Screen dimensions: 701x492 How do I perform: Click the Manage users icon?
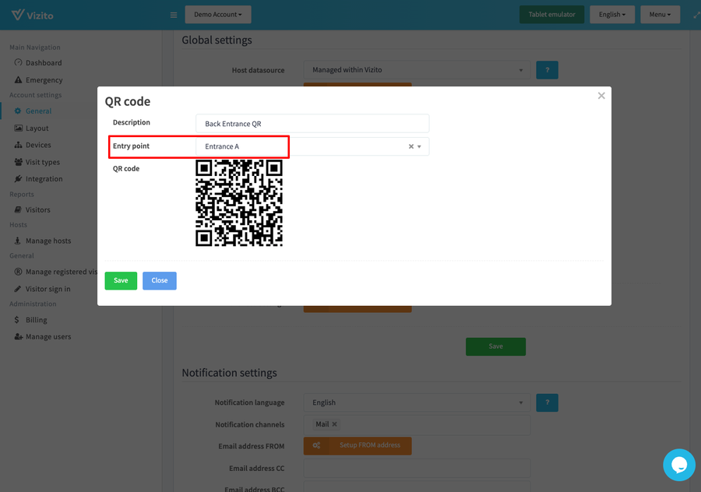[17, 336]
